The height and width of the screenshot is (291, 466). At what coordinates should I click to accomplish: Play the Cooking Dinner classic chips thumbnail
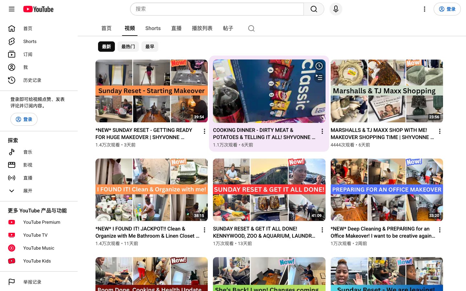(269, 91)
